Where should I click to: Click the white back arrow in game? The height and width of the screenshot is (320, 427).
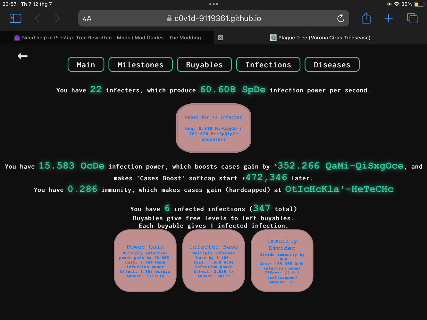point(22,56)
